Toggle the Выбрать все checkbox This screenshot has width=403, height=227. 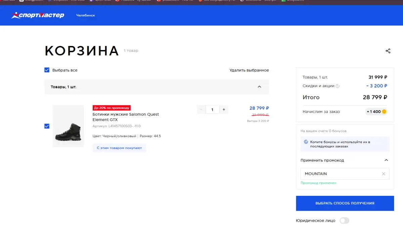tap(47, 70)
